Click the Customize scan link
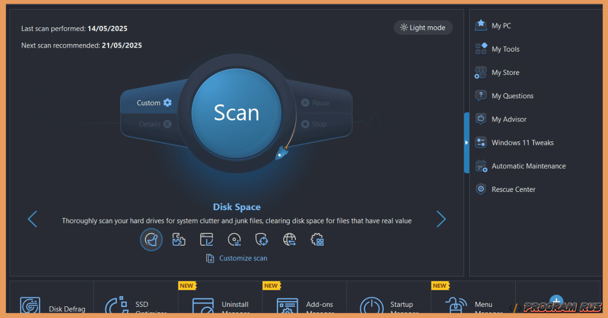608x318 pixels. [x=243, y=258]
